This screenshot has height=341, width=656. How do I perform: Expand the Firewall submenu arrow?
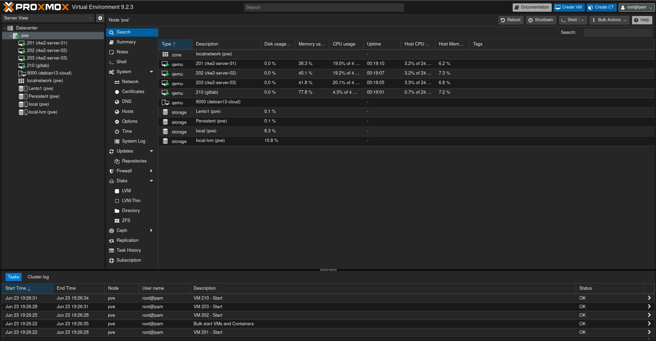(x=152, y=171)
